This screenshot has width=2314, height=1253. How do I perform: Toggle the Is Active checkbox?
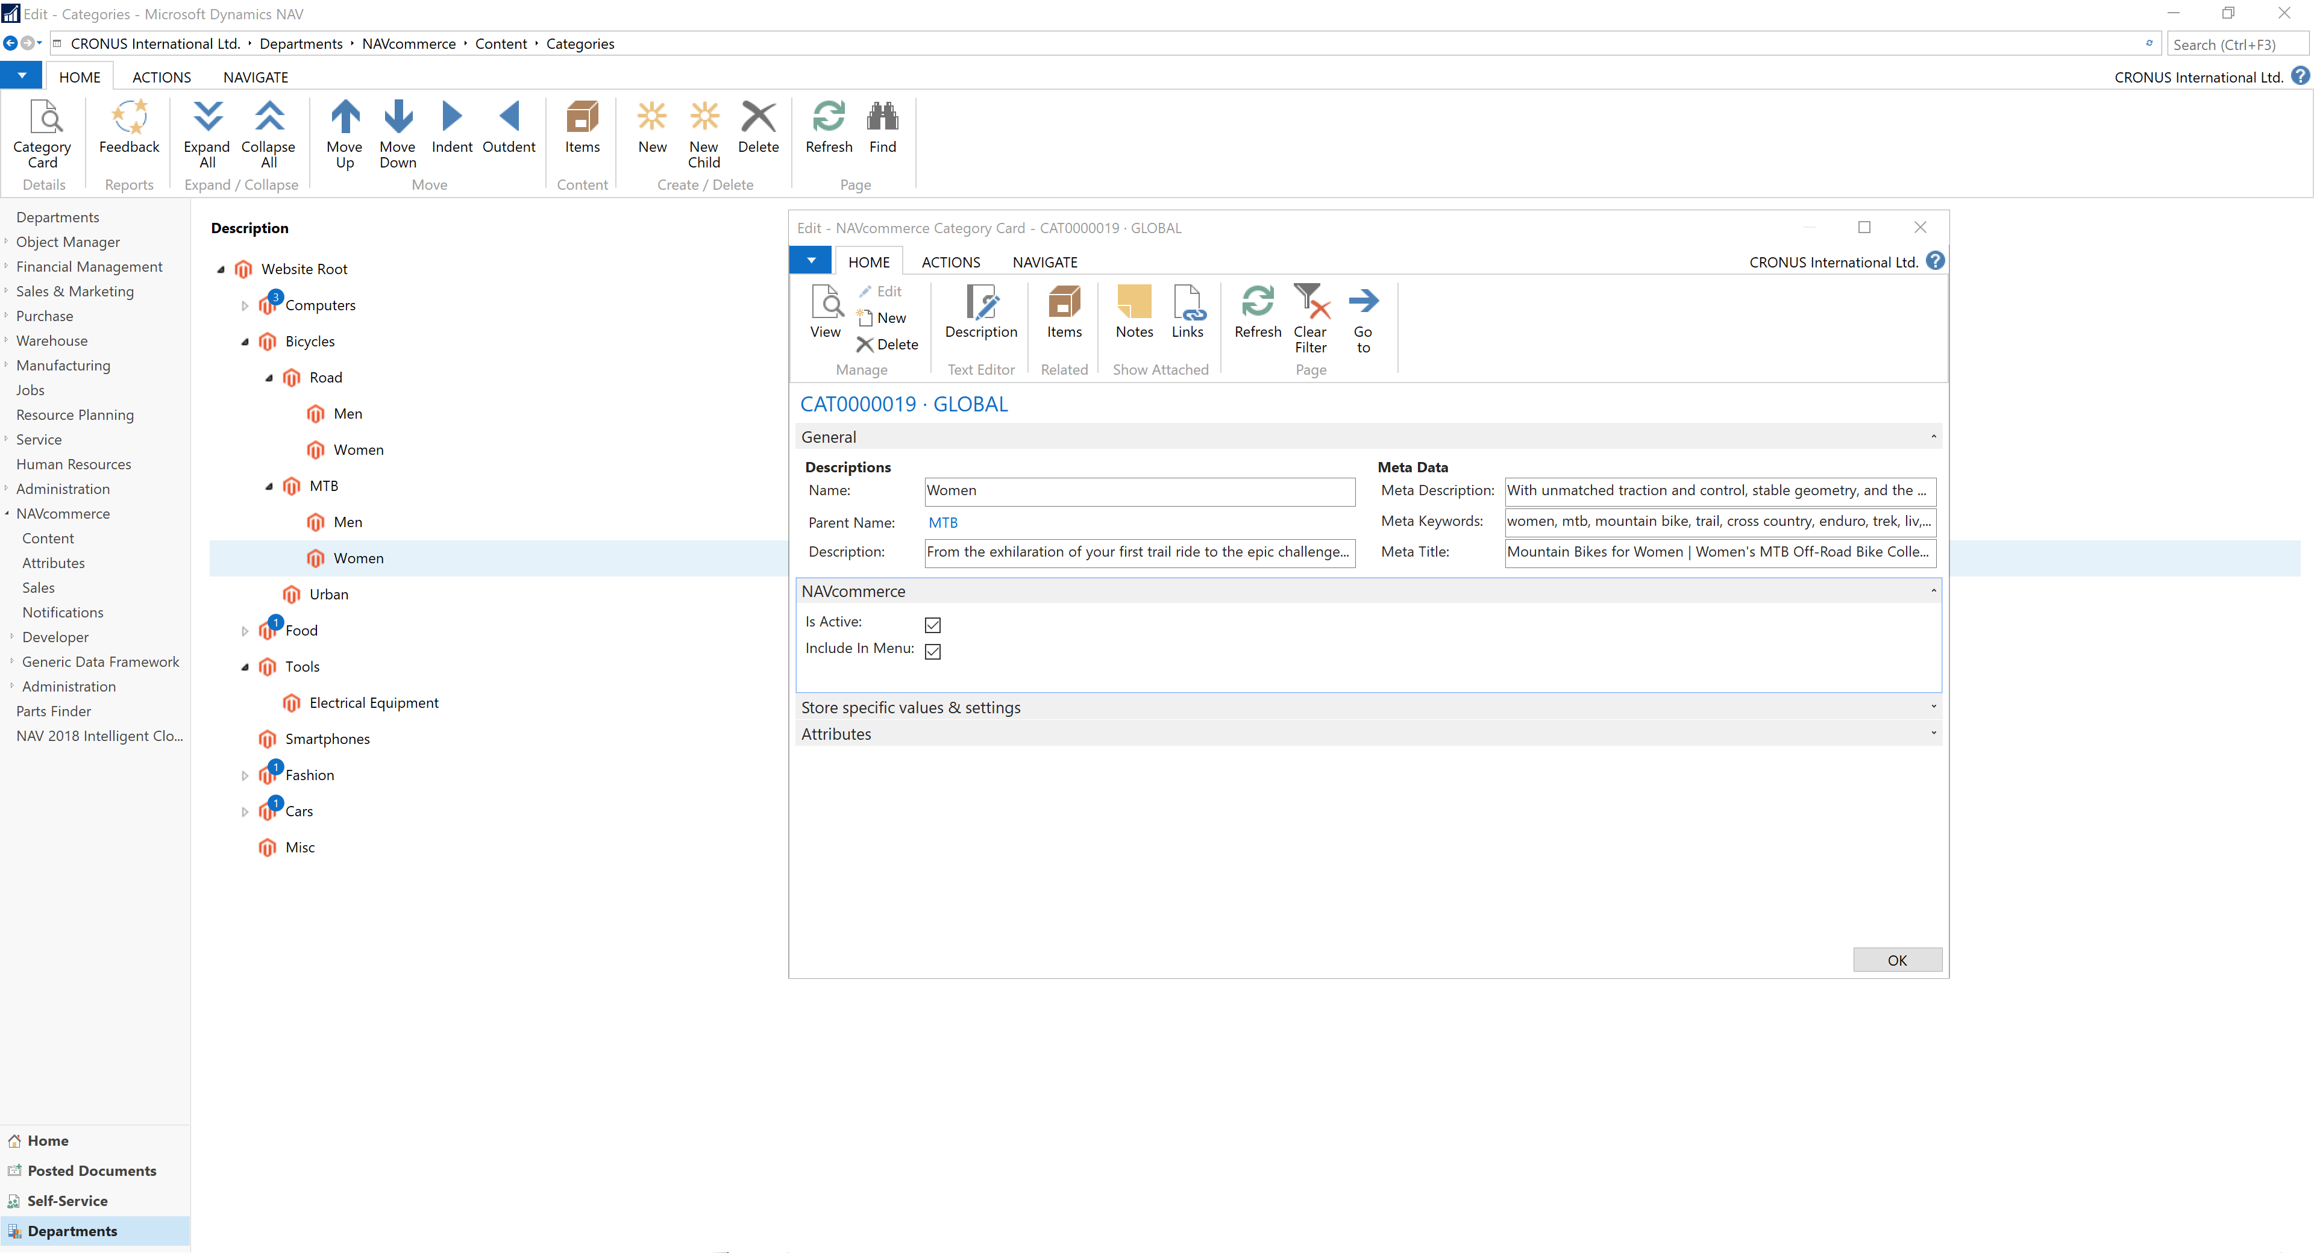(932, 624)
